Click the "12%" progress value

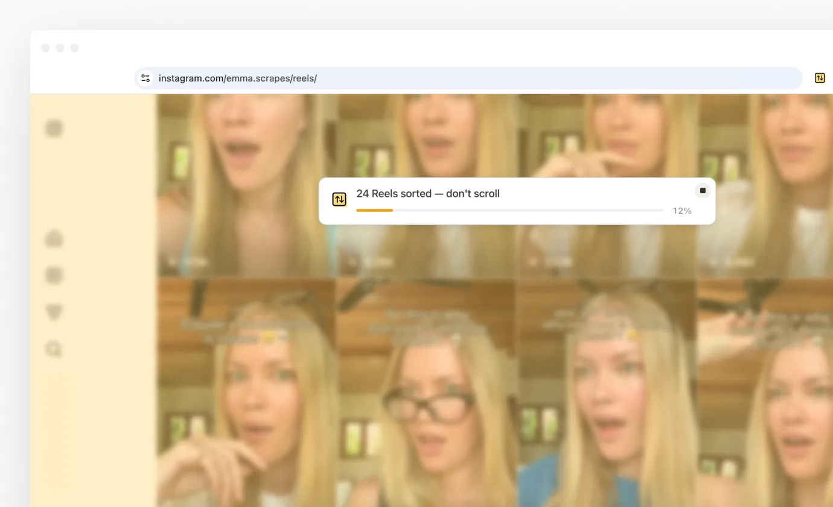point(682,211)
